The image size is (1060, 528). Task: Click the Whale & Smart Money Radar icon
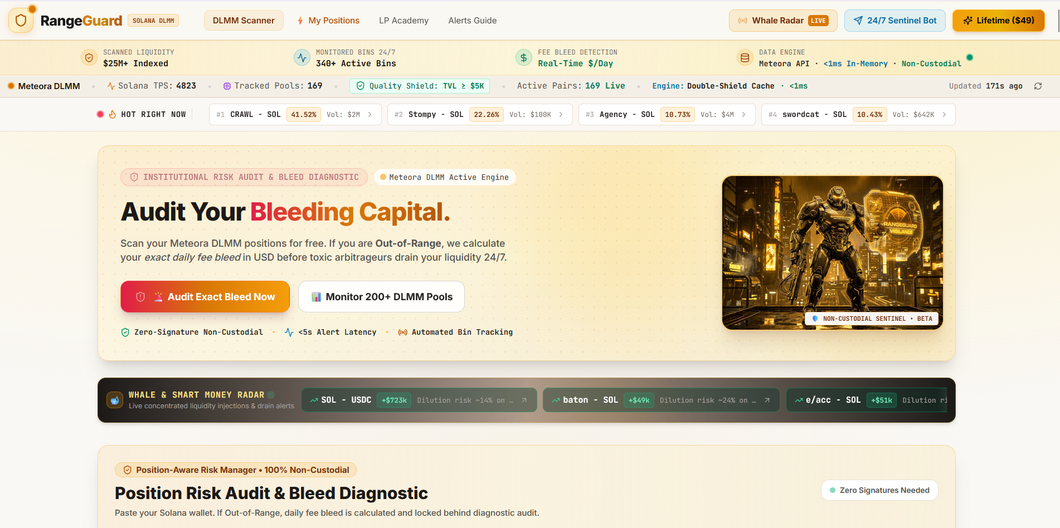pyautogui.click(x=115, y=400)
